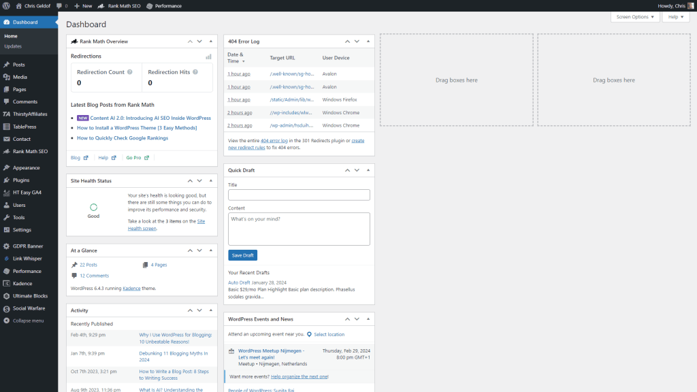Open the Kadence icon in sidebar
The image size is (697, 392).
pyautogui.click(x=7, y=283)
